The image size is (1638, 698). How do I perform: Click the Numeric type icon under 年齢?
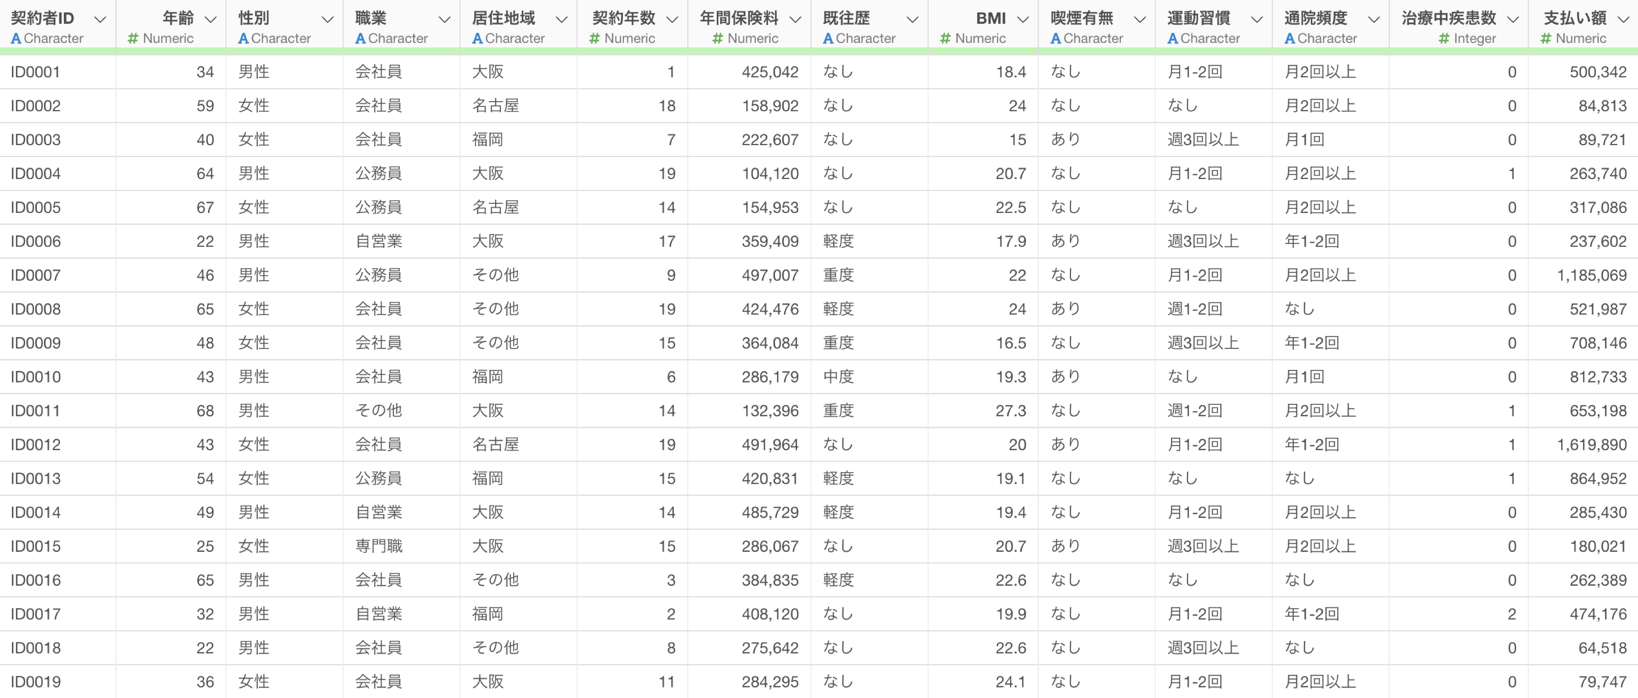pos(133,39)
